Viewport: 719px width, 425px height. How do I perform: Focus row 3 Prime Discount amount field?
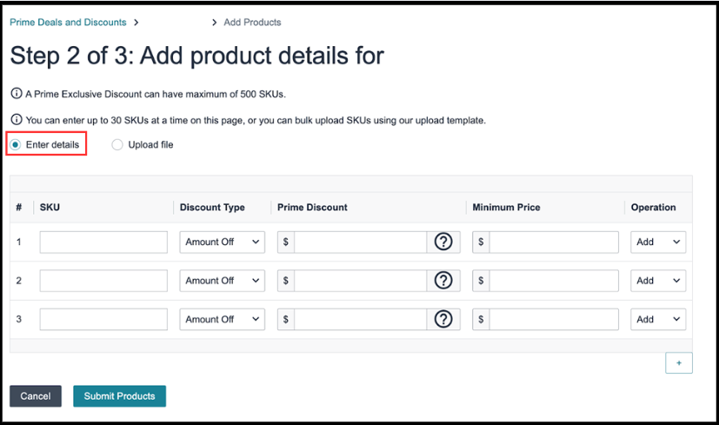coord(361,319)
